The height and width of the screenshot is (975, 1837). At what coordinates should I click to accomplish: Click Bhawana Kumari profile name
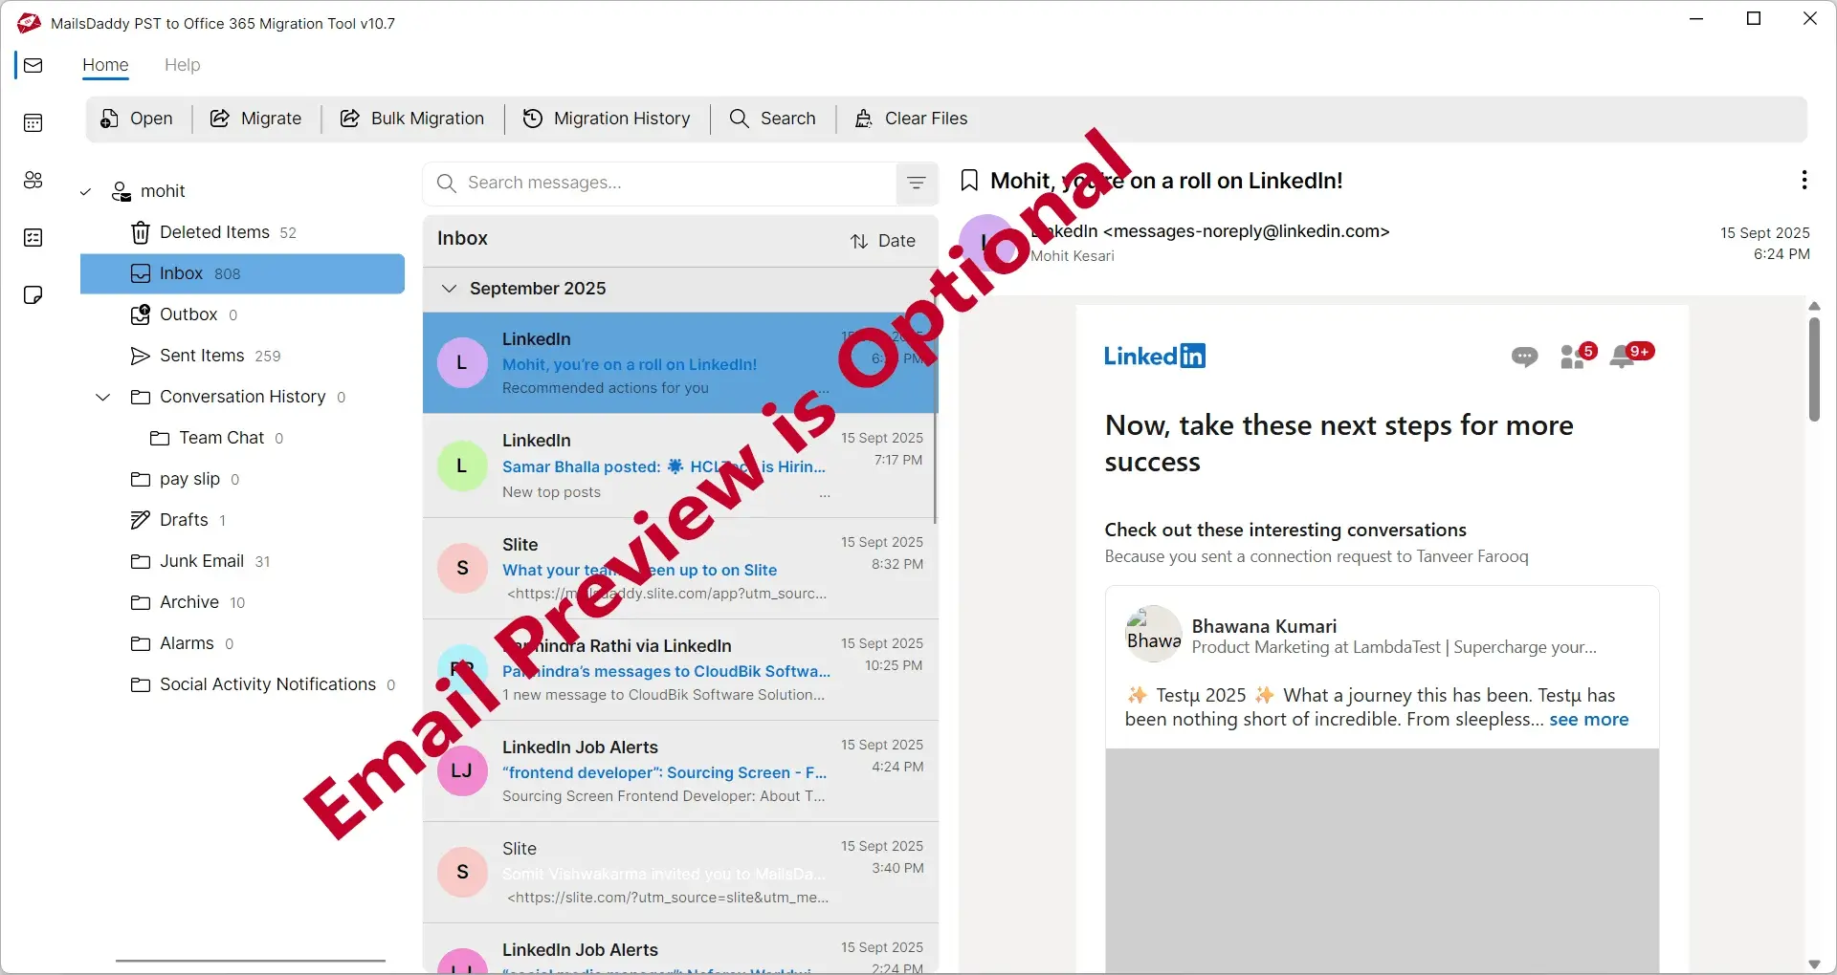1264,626
